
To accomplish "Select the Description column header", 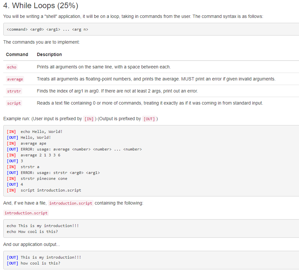I will (x=49, y=54).
